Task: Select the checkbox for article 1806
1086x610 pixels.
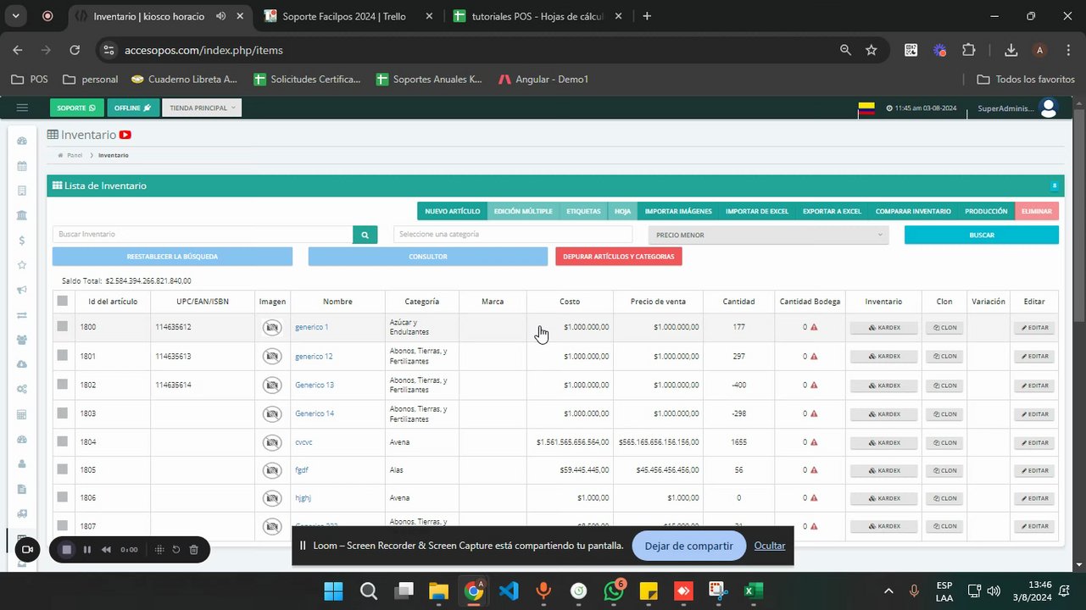Action: tap(62, 498)
